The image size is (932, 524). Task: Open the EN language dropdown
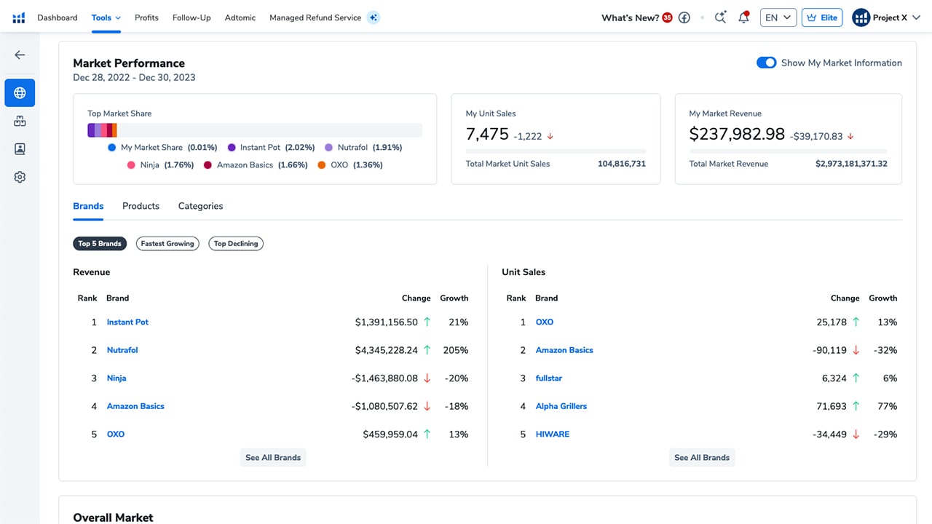778,17
